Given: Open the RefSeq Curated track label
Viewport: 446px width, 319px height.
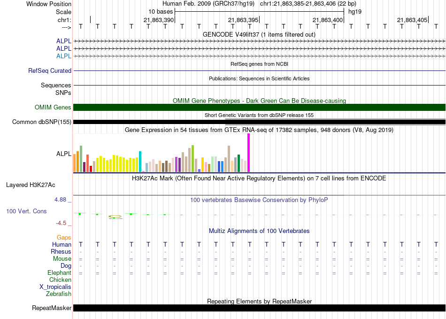Looking at the screenshot, I should 50,71.
